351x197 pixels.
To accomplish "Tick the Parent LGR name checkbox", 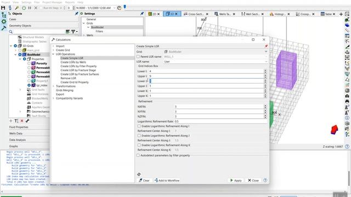I will point(138,56).
